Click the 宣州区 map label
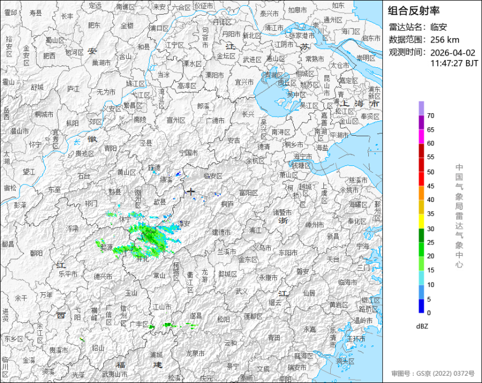This screenshot has width=482, height=383. (176, 120)
